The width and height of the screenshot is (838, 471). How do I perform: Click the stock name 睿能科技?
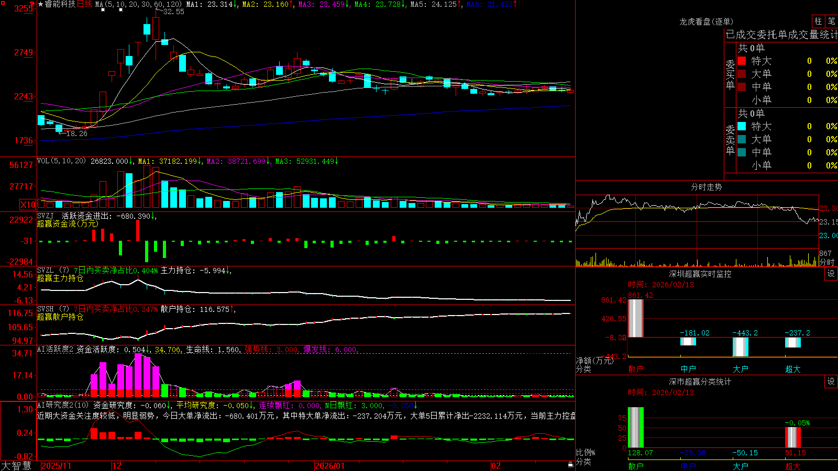click(x=60, y=4)
